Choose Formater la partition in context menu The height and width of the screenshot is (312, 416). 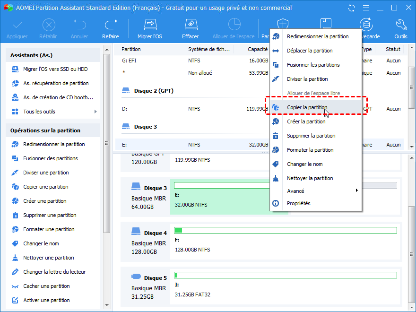coord(316,150)
